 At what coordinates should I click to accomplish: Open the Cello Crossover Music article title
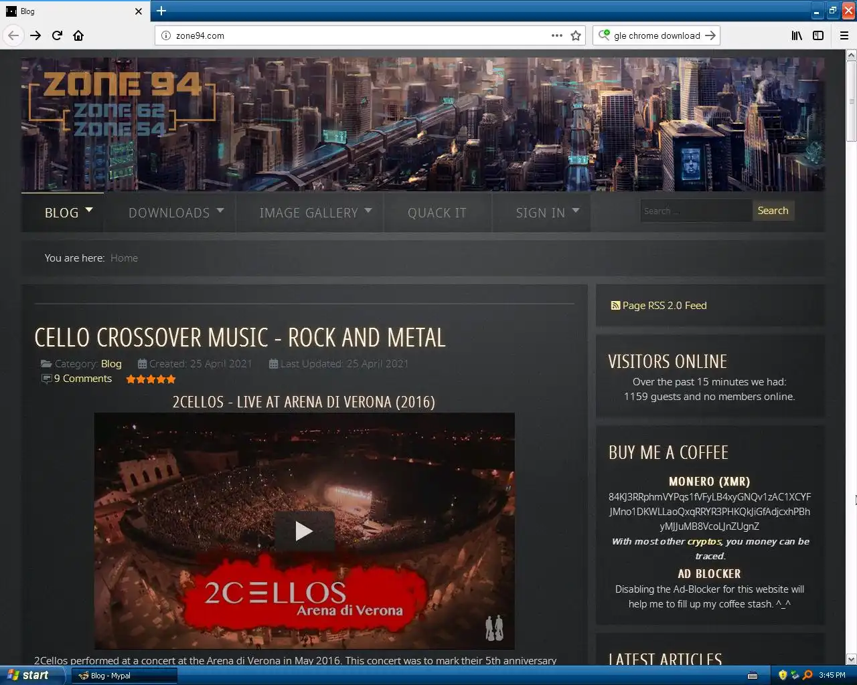[240, 338]
